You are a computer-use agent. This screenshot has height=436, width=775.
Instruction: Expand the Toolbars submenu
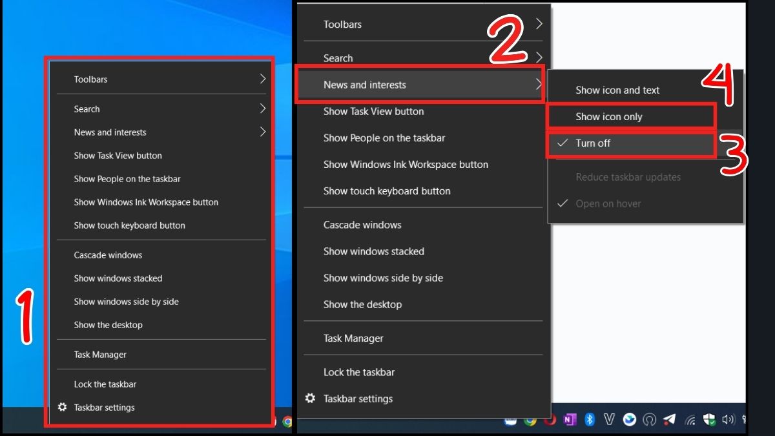point(342,24)
